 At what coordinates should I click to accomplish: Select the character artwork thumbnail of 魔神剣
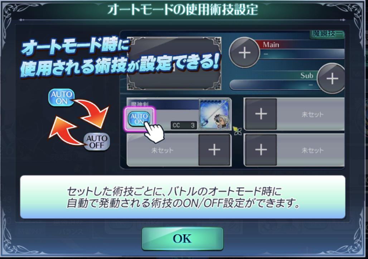point(214,114)
